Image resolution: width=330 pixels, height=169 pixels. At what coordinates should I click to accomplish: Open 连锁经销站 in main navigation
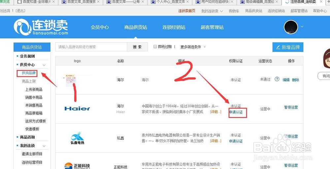coord(174,27)
